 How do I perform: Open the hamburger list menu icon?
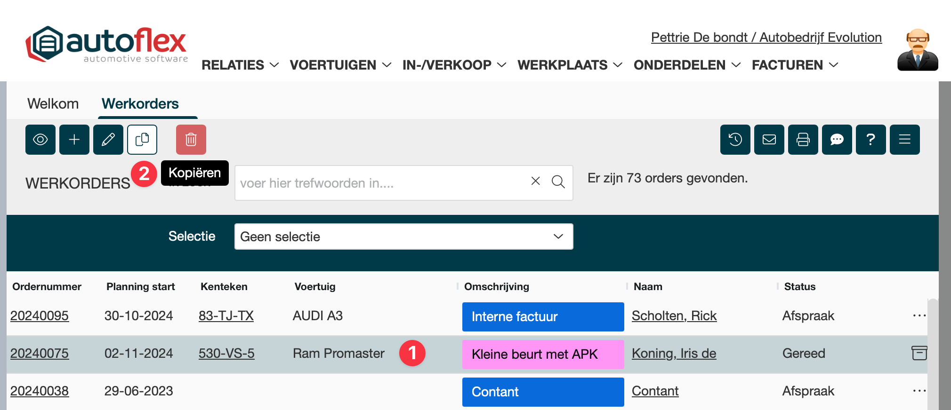(905, 140)
